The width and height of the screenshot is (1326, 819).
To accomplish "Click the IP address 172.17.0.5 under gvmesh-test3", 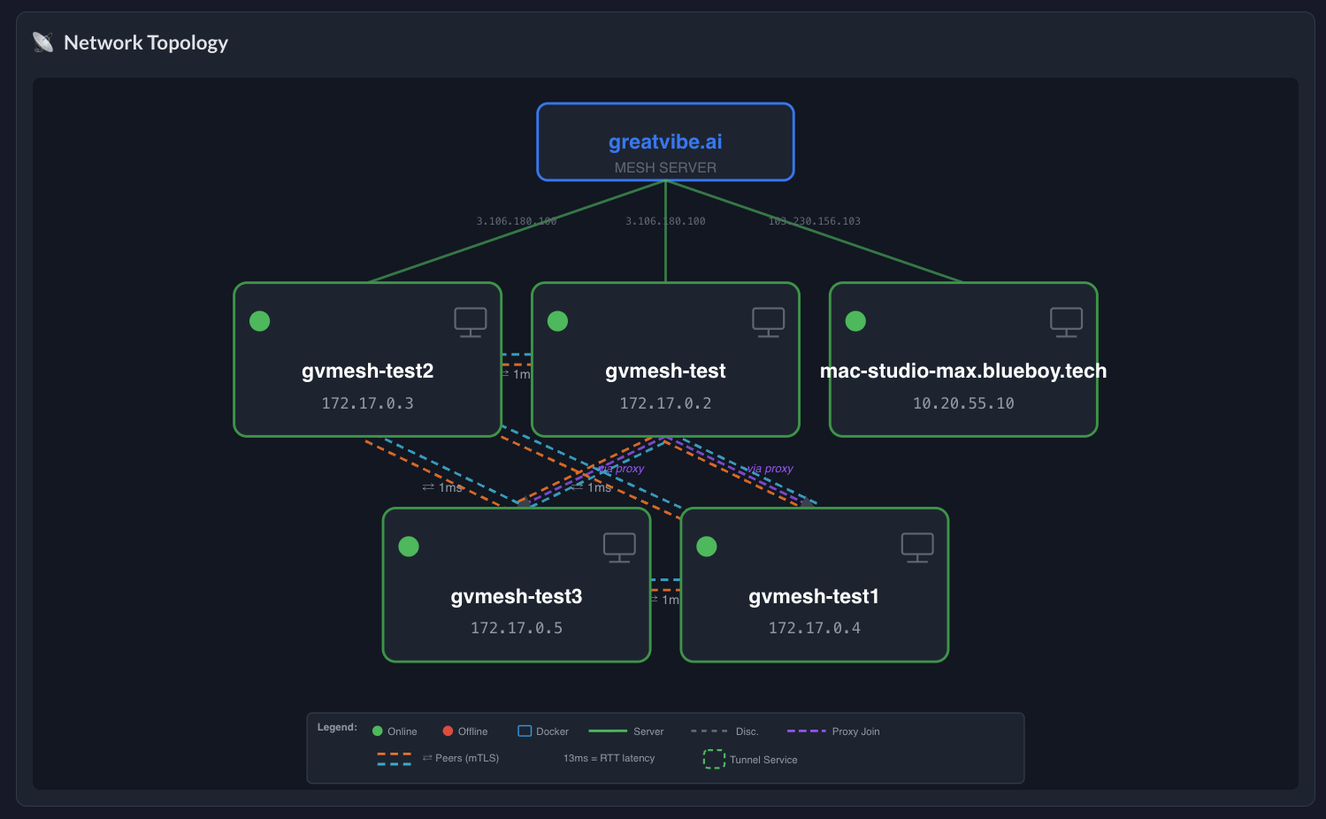I will (517, 628).
